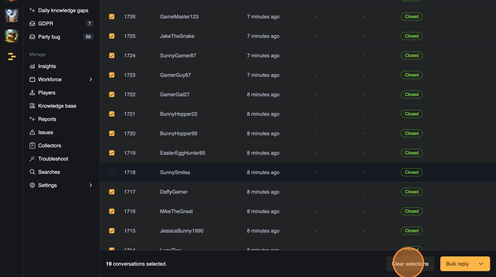The height and width of the screenshot is (277, 496).
Task: Go to Reports page
Action: tap(47, 119)
